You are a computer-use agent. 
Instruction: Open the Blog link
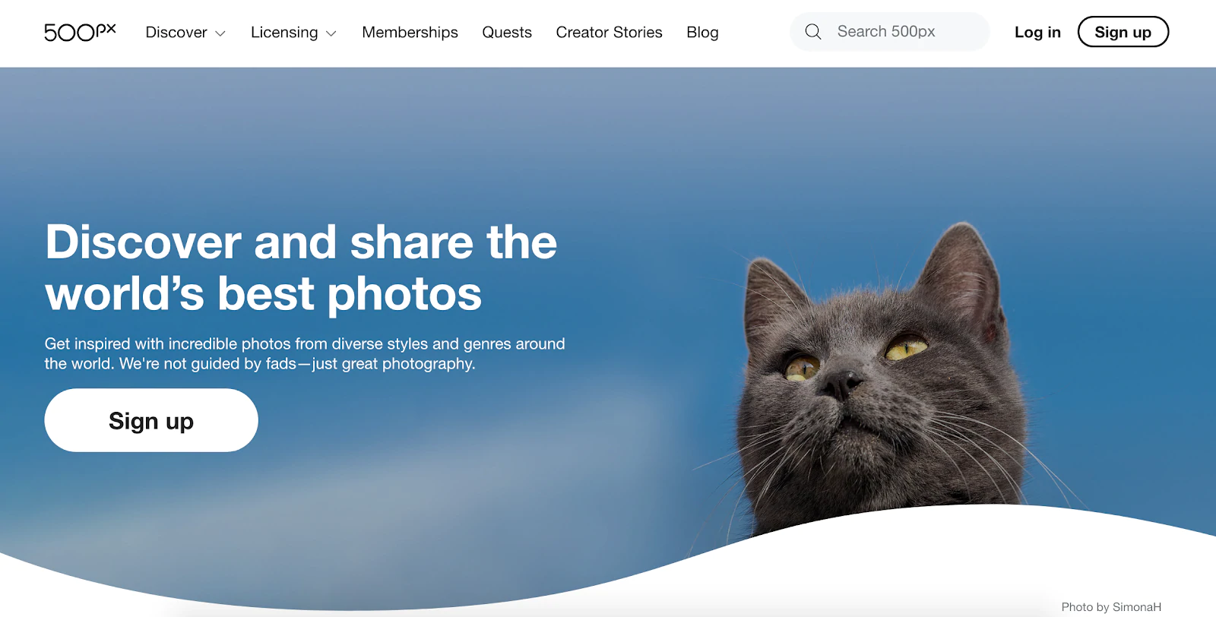click(x=702, y=33)
